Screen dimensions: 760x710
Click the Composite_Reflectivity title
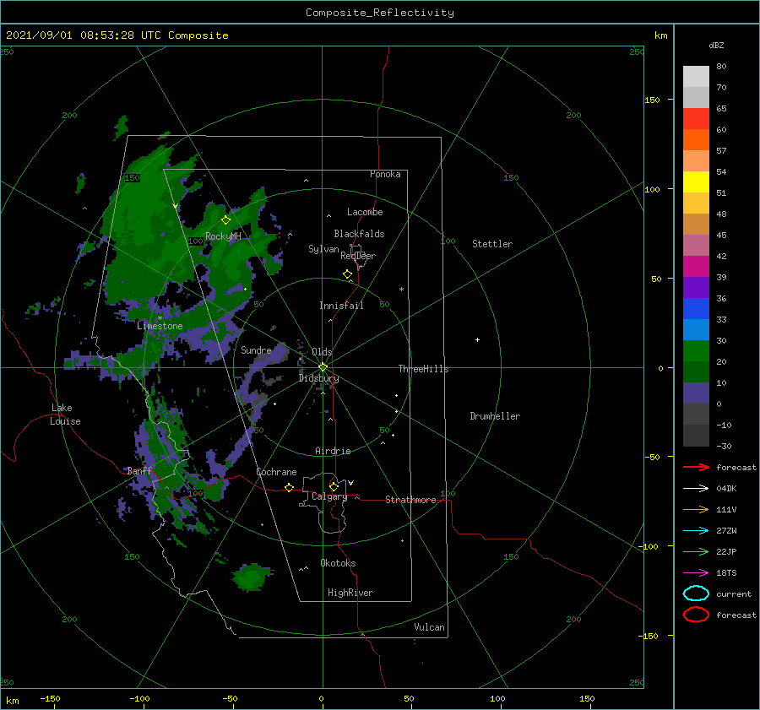380,13
